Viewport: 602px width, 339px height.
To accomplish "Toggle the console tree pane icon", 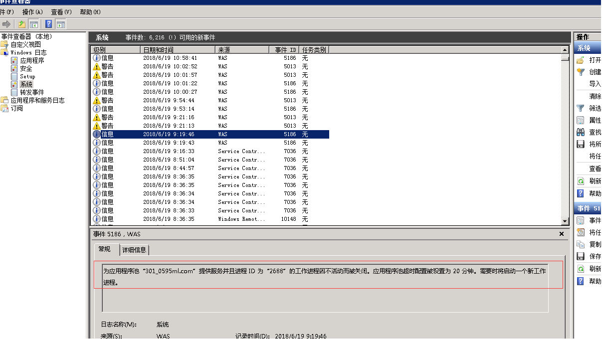I will click(34, 24).
